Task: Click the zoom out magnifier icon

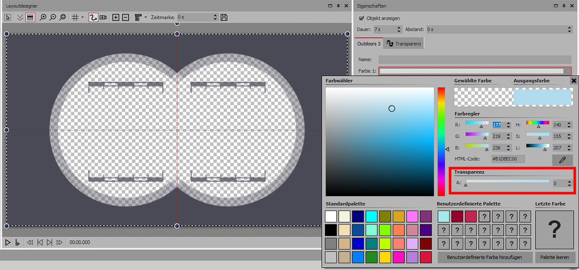Action: tap(53, 17)
